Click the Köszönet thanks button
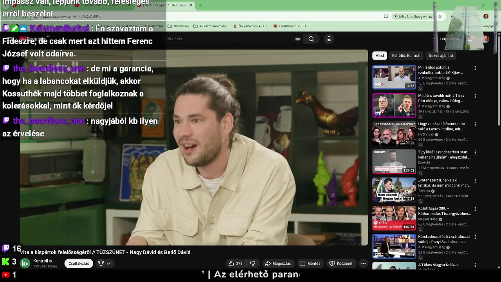 click(341, 264)
